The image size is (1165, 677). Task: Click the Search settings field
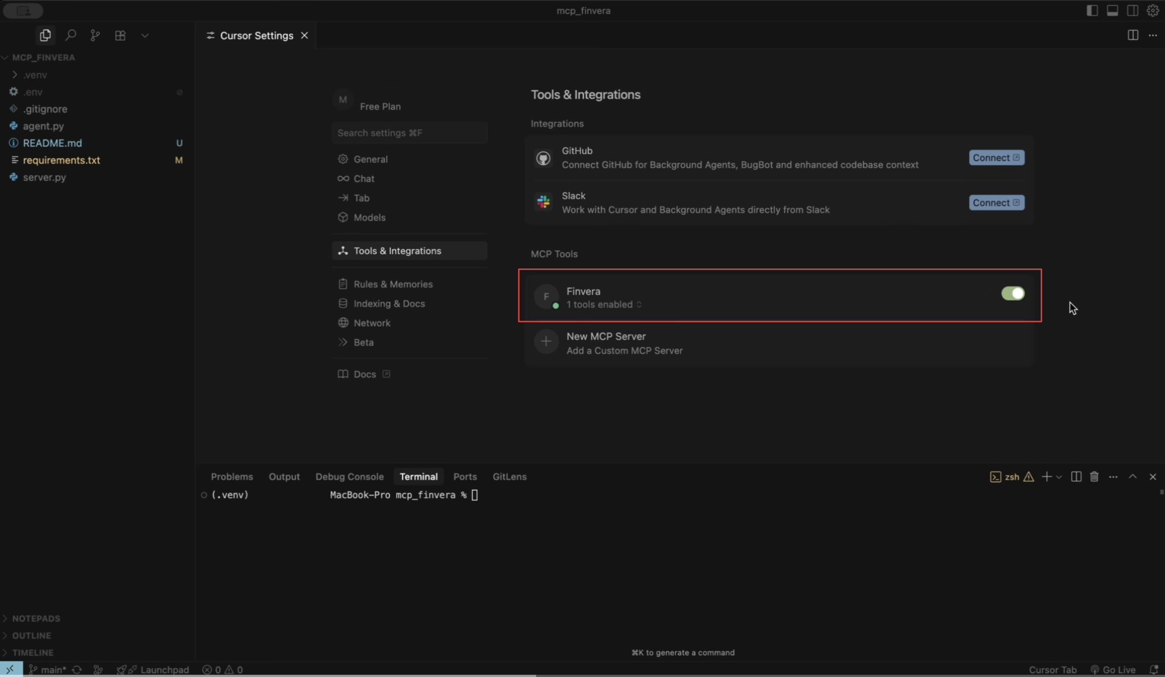point(409,133)
